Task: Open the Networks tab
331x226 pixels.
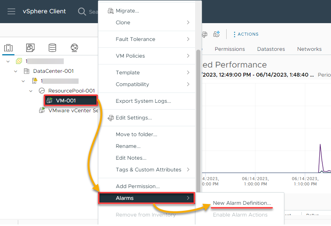Action: click(x=309, y=49)
